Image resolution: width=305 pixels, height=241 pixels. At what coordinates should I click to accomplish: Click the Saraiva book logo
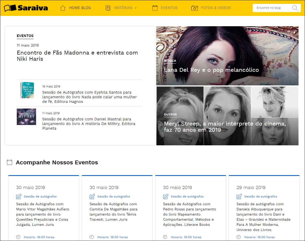click(26, 8)
